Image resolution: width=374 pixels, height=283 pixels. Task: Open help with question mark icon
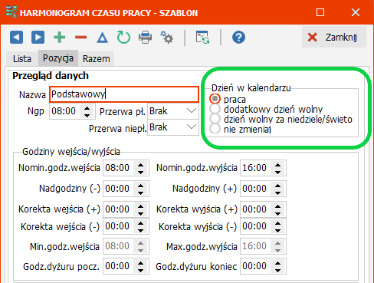[238, 38]
